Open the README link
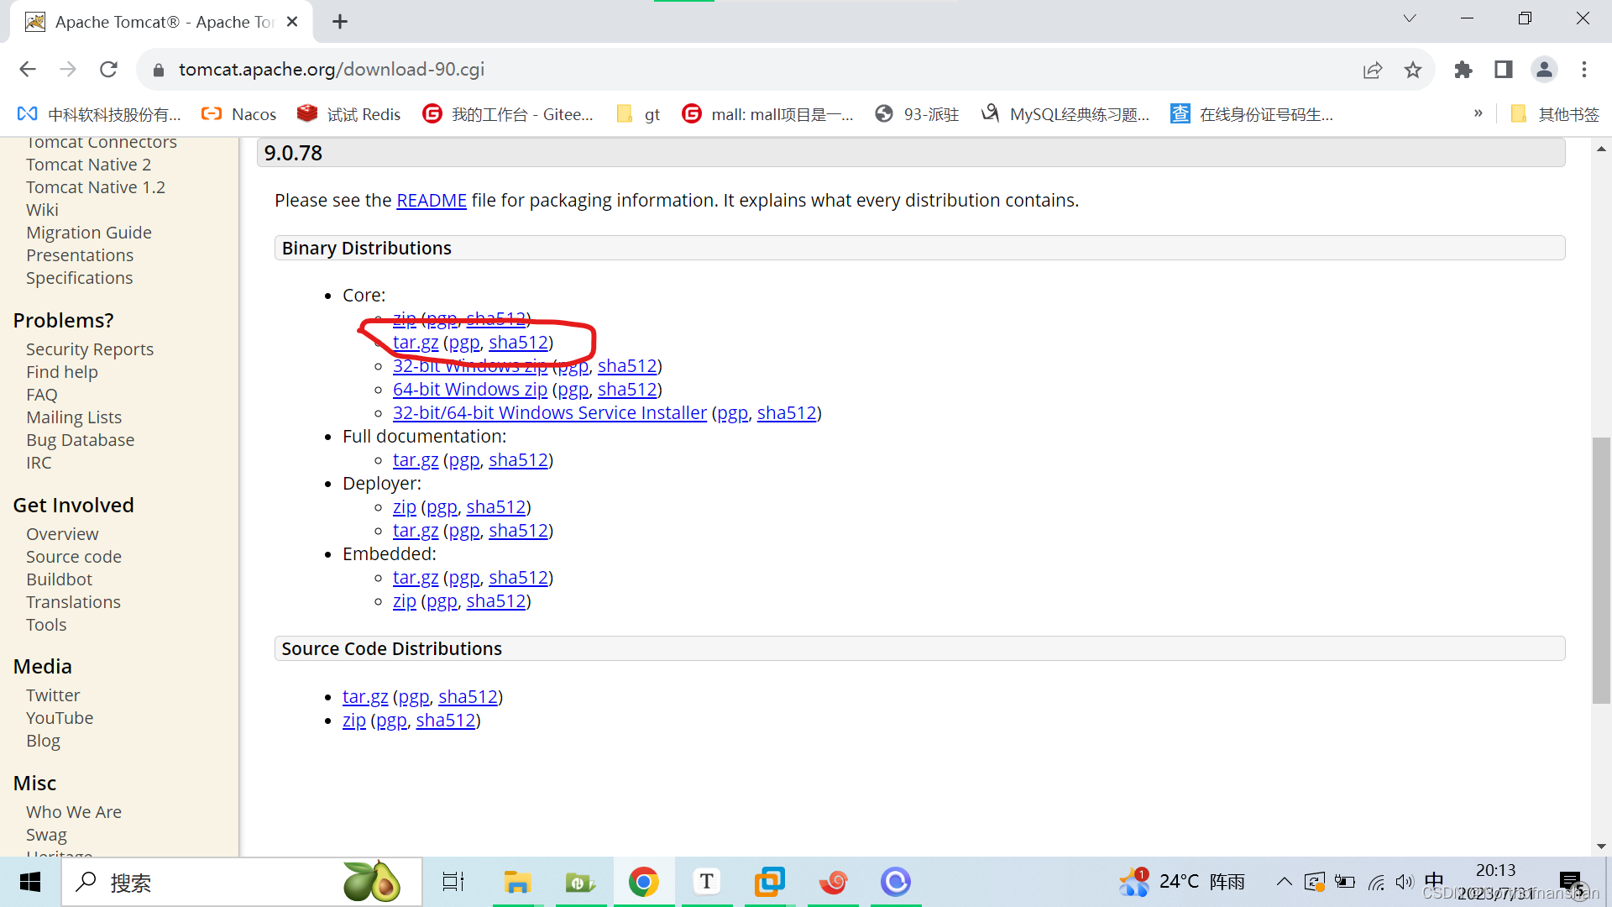This screenshot has height=907, width=1612. point(432,201)
